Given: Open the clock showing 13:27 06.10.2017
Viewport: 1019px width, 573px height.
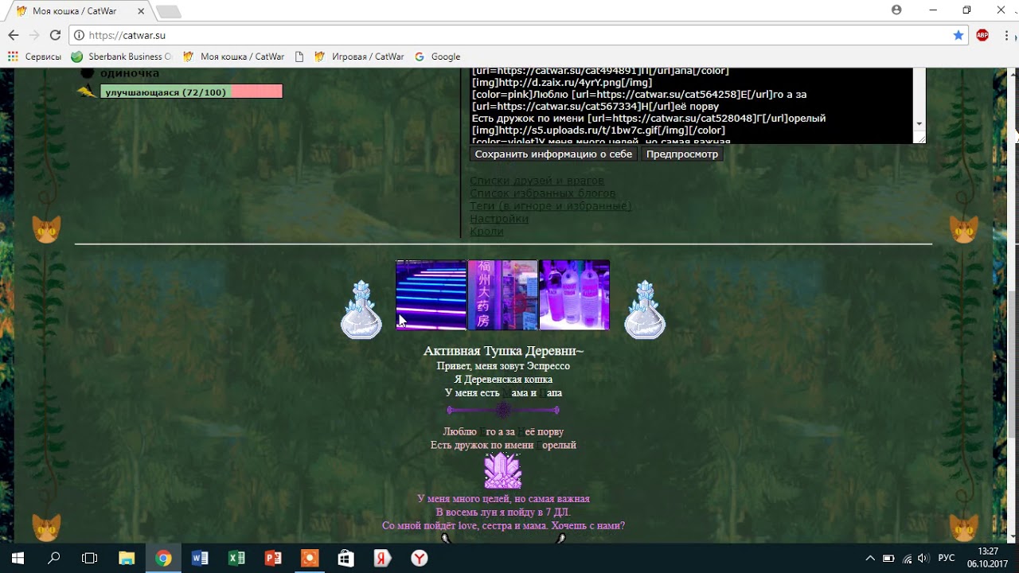Looking at the screenshot, I should point(987,558).
